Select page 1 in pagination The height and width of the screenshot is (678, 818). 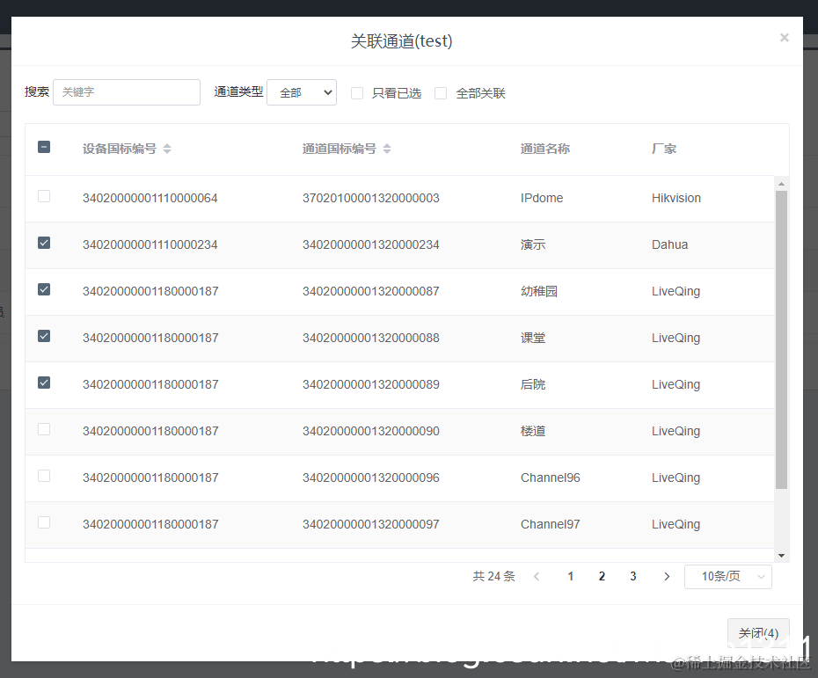point(571,576)
